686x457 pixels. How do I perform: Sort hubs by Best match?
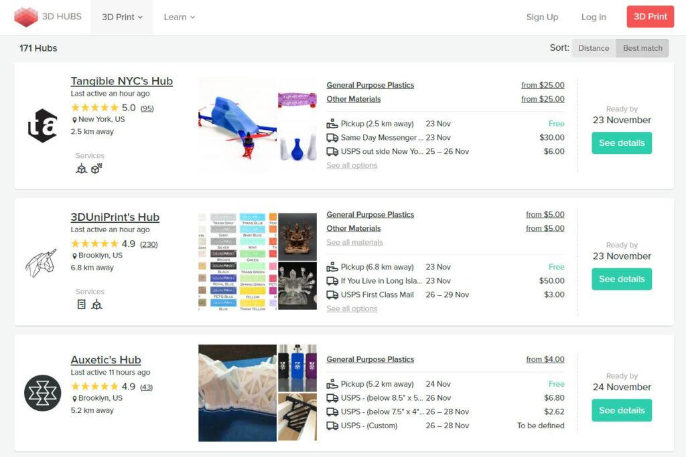[642, 48]
